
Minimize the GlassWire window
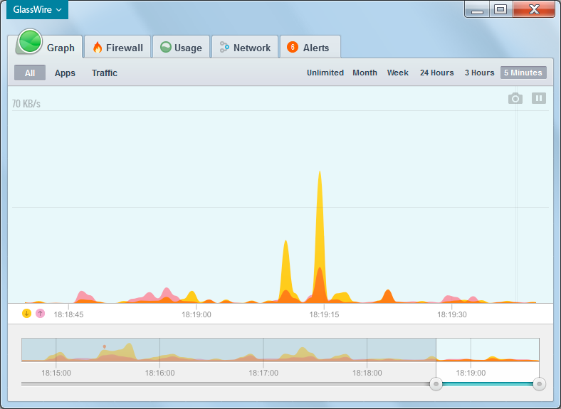(x=477, y=9)
